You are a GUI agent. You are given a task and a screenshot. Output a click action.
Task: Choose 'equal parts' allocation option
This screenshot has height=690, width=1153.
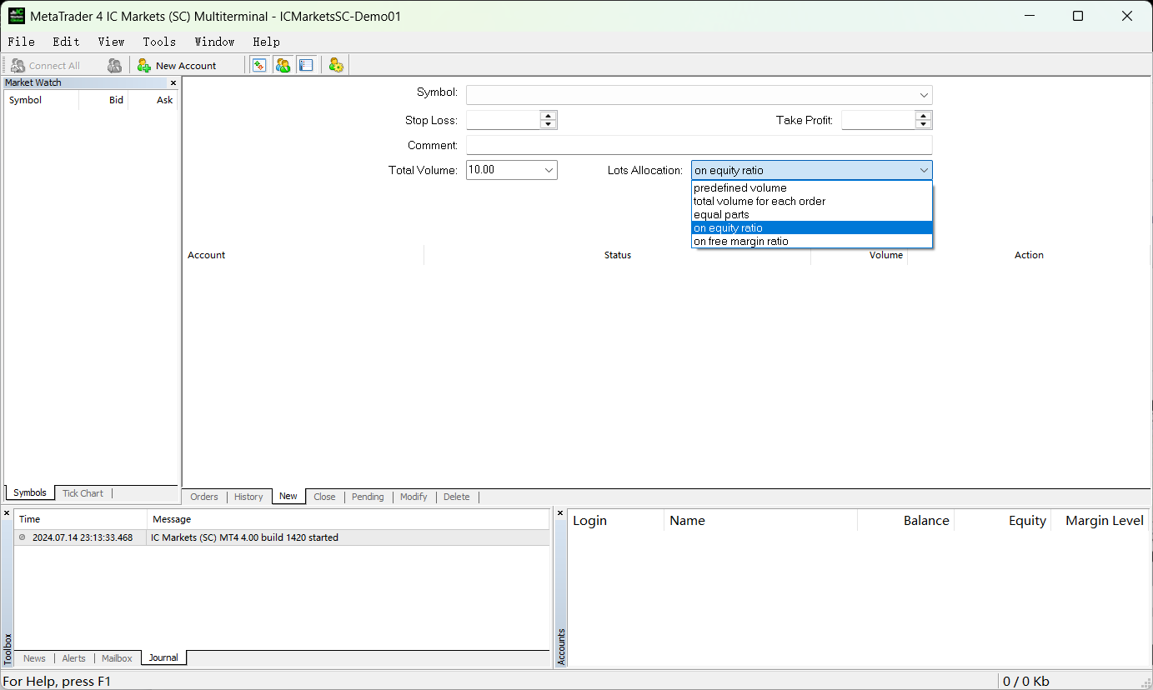pos(812,214)
